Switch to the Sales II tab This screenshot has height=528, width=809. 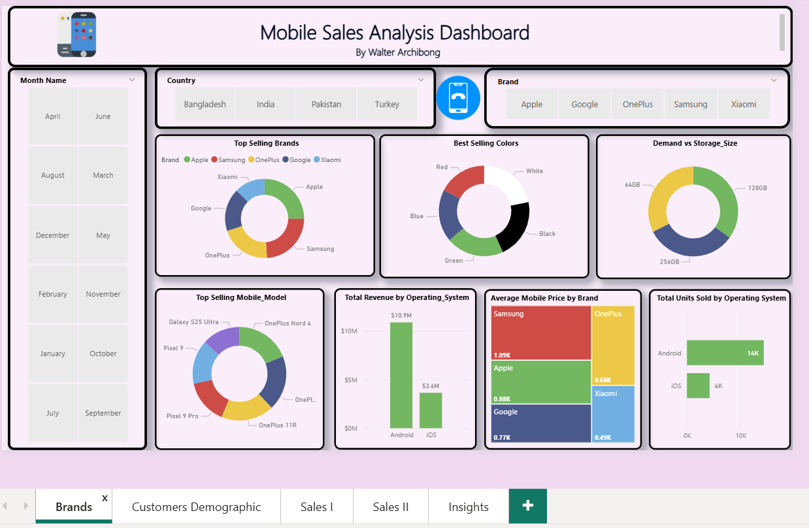[x=391, y=506]
